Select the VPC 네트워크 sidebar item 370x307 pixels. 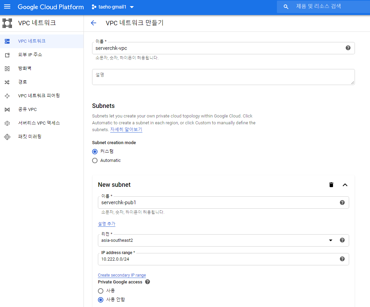click(42, 41)
